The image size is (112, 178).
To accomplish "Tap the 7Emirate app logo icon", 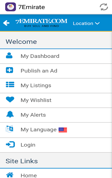I will coord(11,7).
